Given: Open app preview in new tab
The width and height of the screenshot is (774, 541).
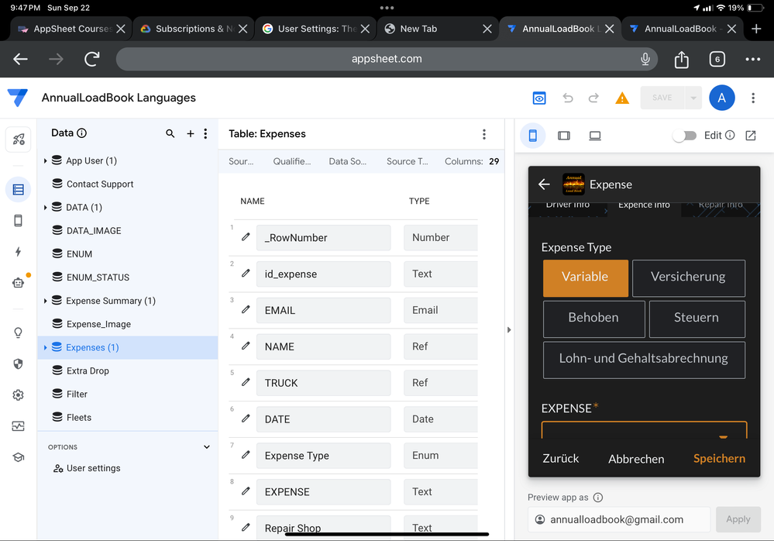Looking at the screenshot, I should tap(751, 135).
